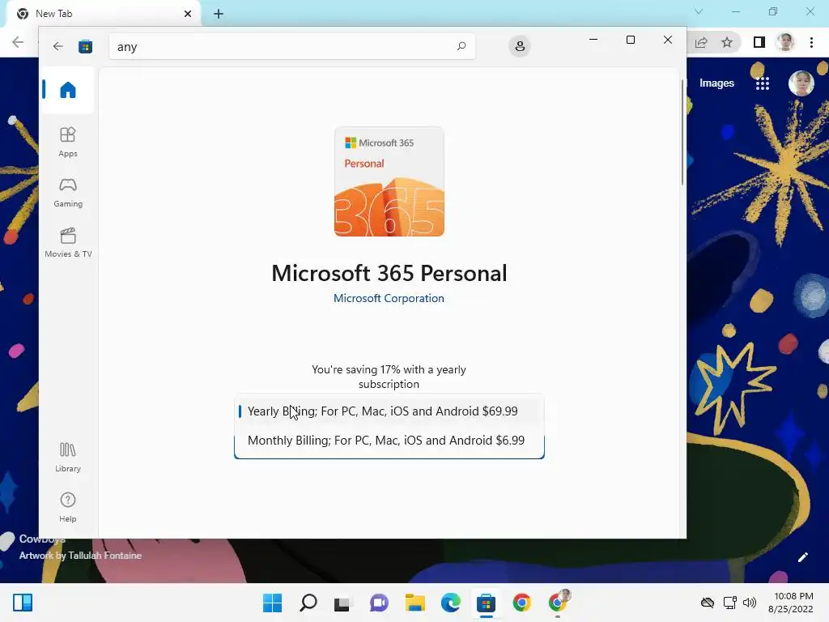Open Chrome's three-dot menu
The image size is (829, 622).
[811, 42]
